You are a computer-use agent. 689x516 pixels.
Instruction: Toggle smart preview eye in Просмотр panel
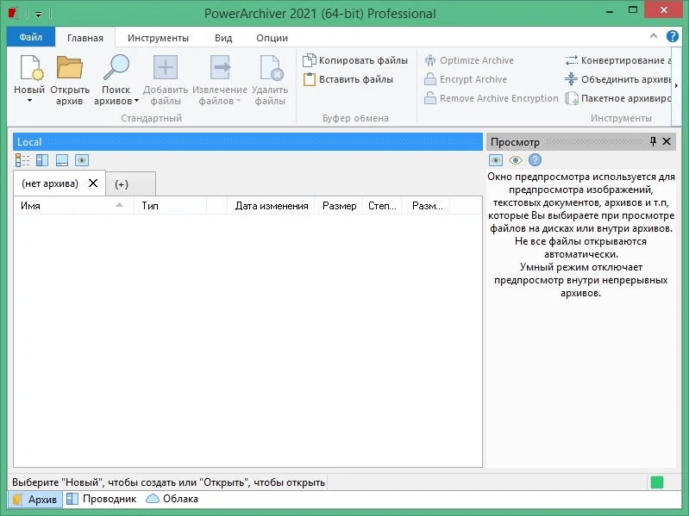[x=516, y=160]
